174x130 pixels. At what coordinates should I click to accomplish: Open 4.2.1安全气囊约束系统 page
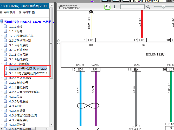[24, 92]
